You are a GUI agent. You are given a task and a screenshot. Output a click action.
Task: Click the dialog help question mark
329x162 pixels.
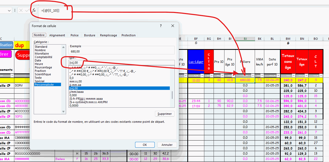tap(161, 26)
